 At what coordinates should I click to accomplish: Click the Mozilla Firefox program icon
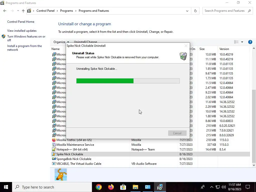(x=54, y=140)
